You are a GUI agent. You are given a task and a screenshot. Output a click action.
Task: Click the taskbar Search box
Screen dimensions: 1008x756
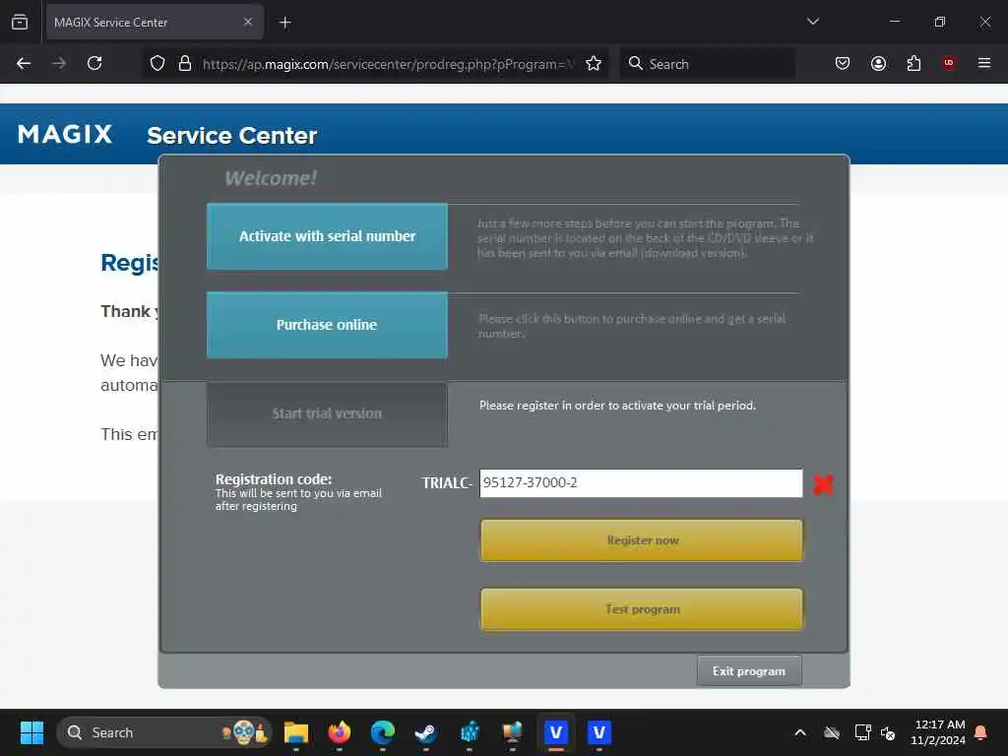click(164, 732)
